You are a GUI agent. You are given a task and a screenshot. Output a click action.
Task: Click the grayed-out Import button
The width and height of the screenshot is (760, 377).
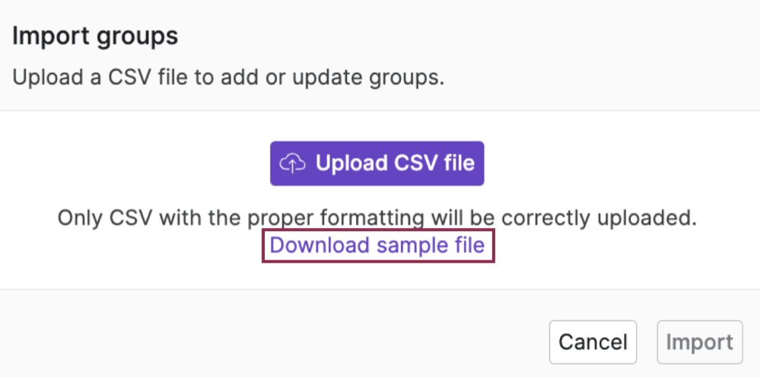point(699,342)
